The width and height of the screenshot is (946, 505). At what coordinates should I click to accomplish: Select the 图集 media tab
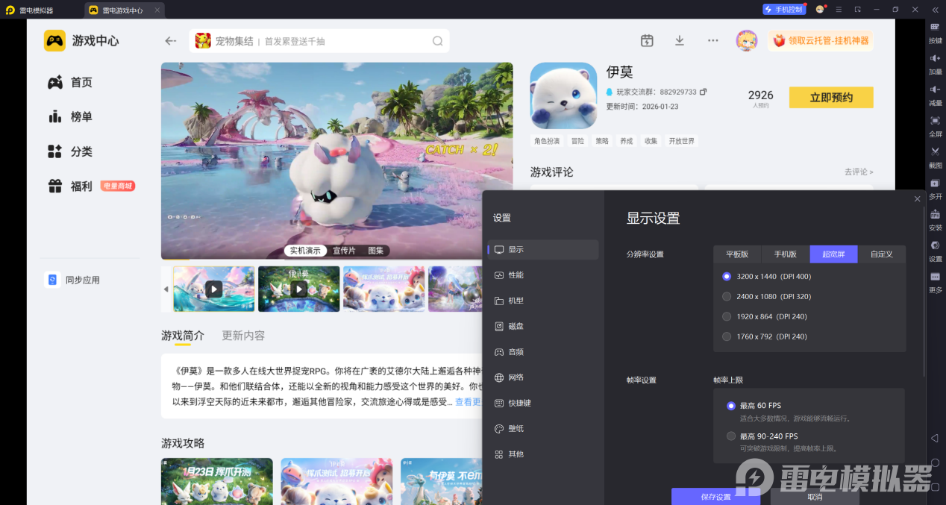point(376,251)
